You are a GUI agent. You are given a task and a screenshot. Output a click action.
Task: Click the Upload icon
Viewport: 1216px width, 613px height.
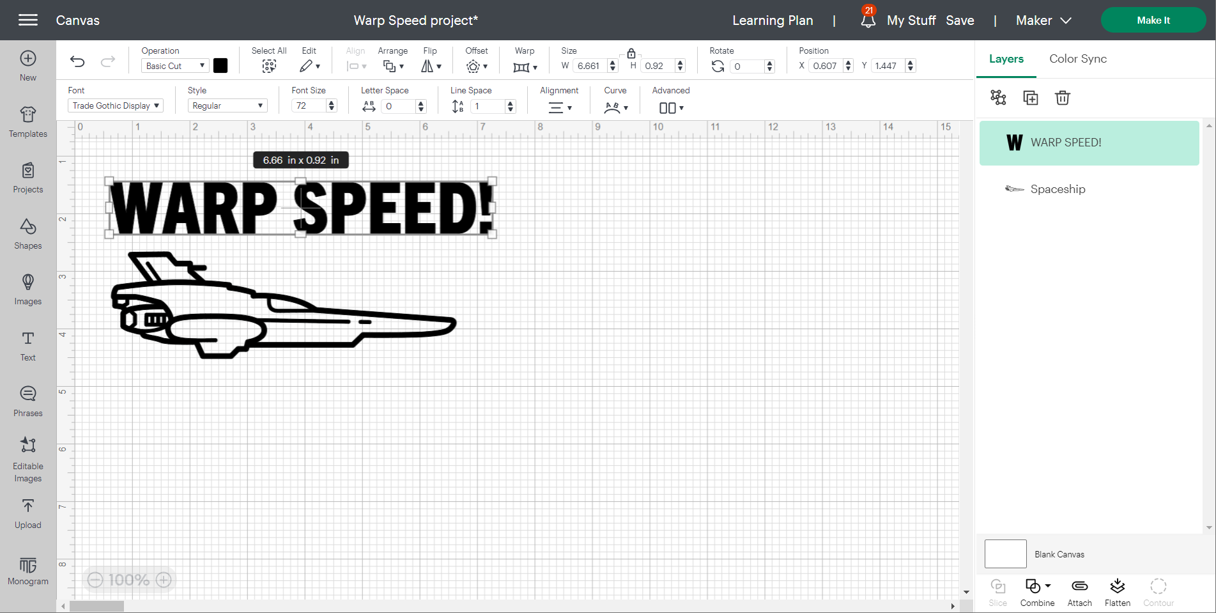point(27,513)
